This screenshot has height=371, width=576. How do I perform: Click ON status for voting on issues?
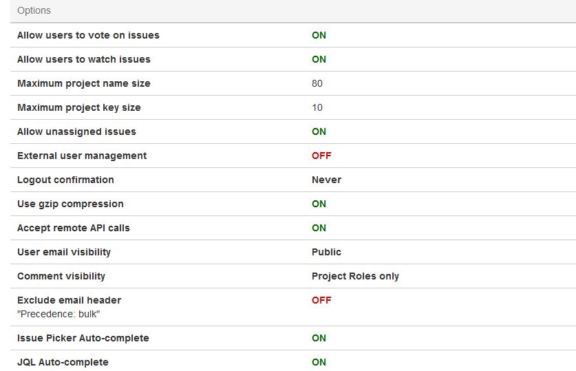(x=319, y=35)
